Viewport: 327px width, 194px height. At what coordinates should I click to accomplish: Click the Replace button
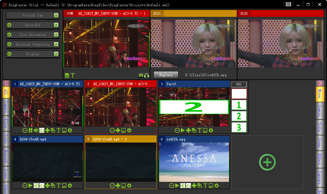pyautogui.click(x=166, y=75)
